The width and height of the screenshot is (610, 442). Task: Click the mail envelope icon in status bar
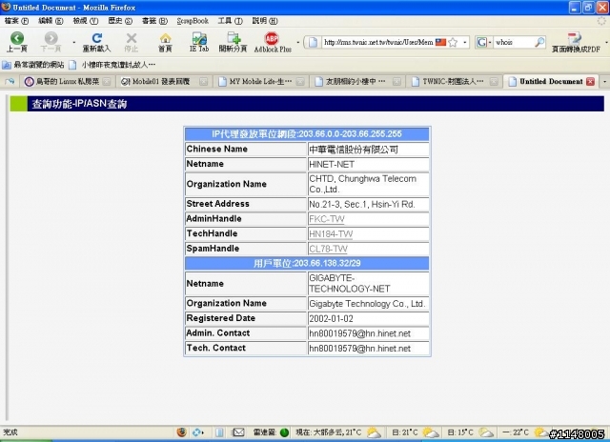coord(238,432)
